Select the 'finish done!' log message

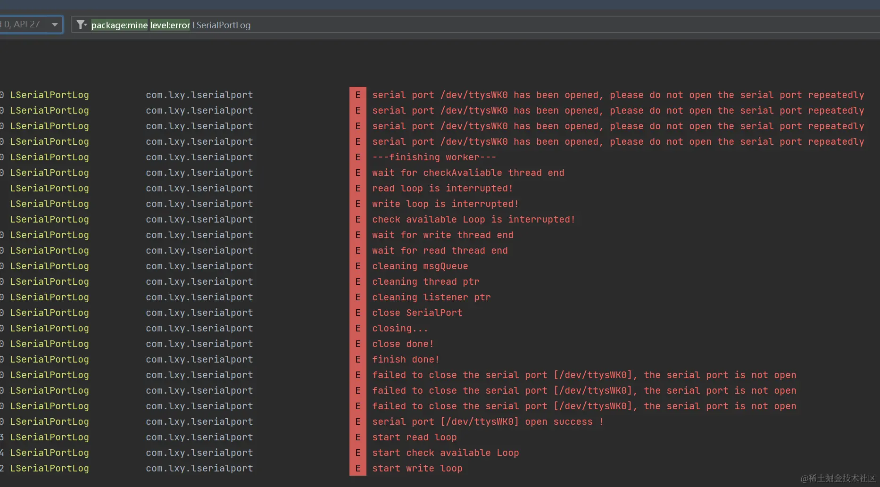coord(406,359)
